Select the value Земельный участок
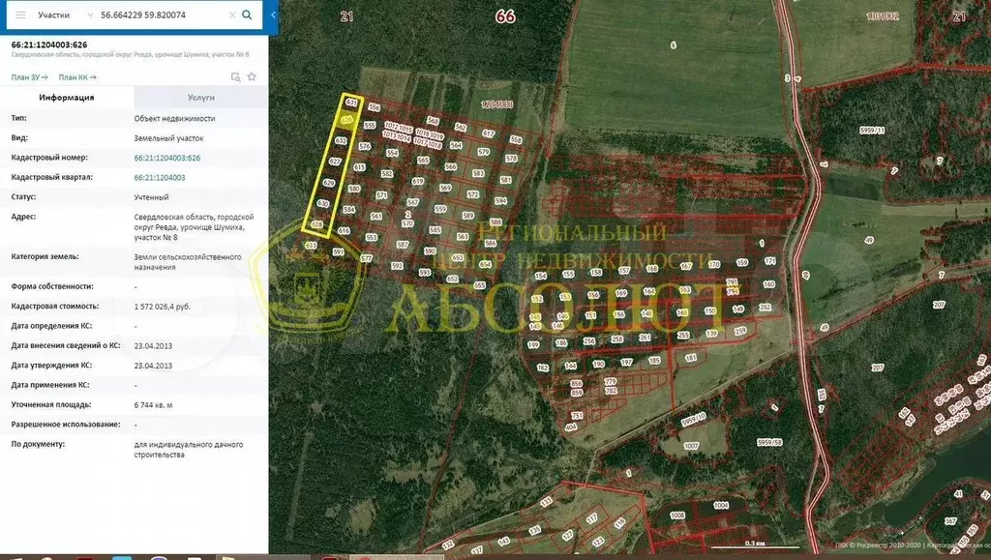This screenshot has width=991, height=560. click(x=168, y=137)
